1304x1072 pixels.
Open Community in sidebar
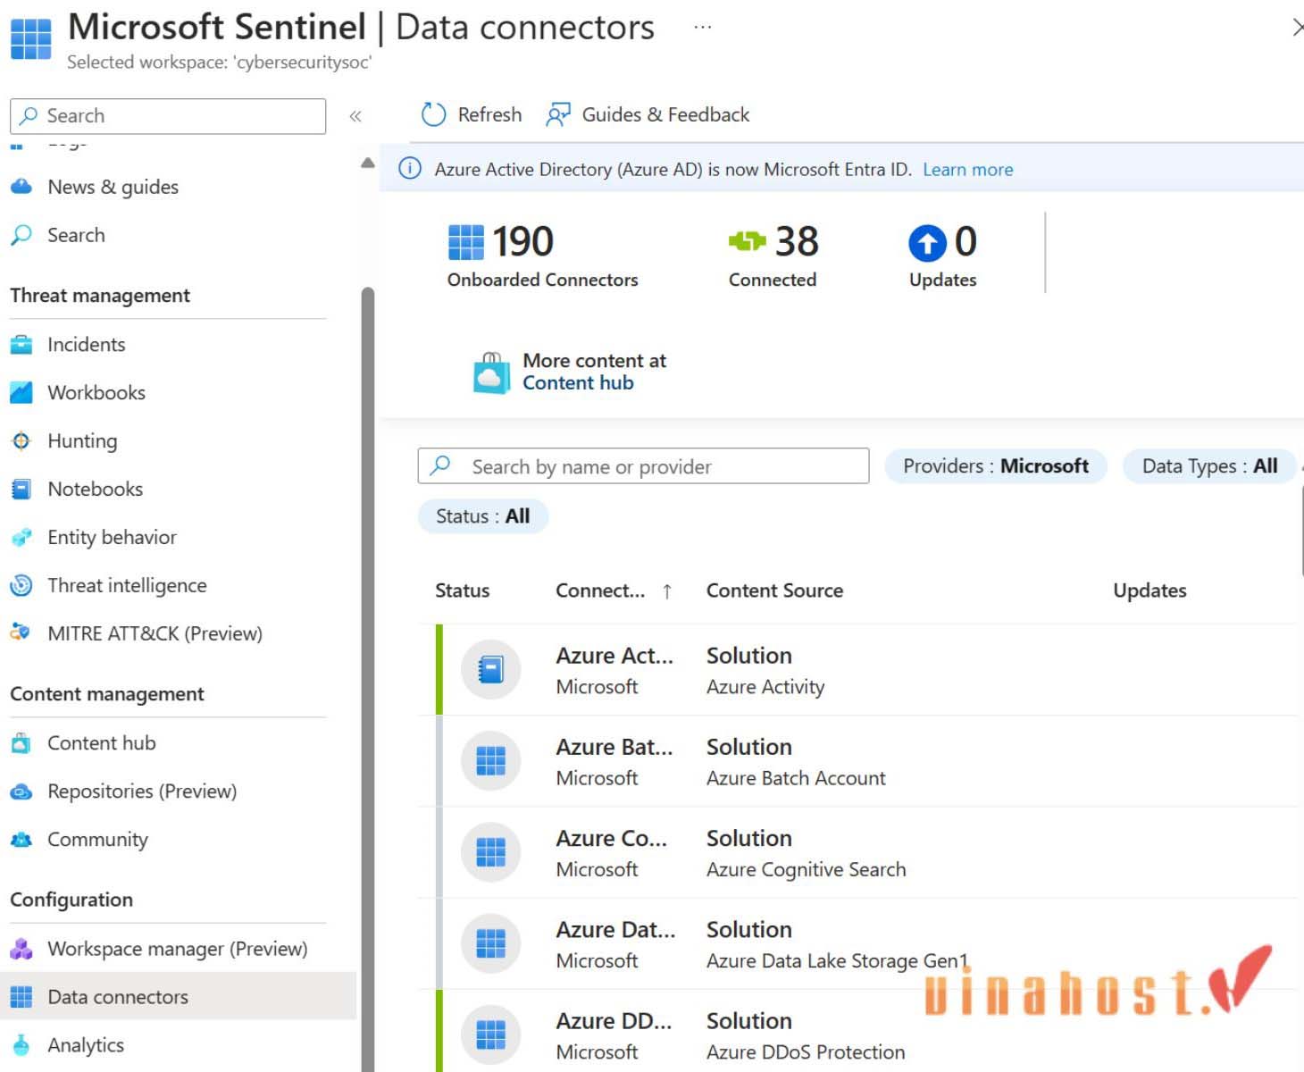pos(97,840)
